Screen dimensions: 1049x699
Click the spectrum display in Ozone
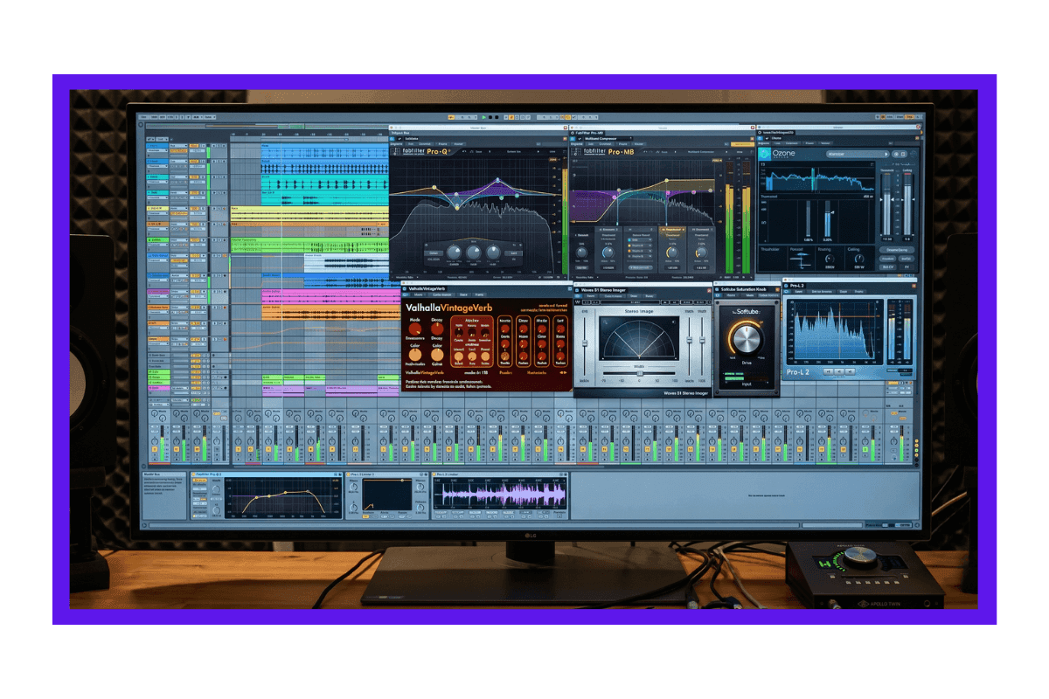pyautogui.click(x=820, y=177)
